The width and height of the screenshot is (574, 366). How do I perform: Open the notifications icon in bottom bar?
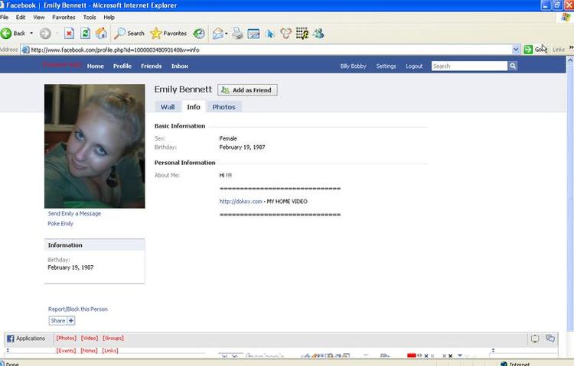pos(535,338)
